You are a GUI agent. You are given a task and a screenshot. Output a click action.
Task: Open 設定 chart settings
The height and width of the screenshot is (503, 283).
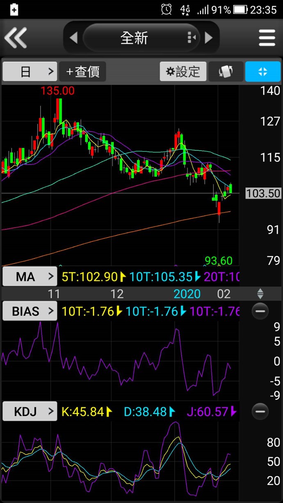[x=183, y=72]
